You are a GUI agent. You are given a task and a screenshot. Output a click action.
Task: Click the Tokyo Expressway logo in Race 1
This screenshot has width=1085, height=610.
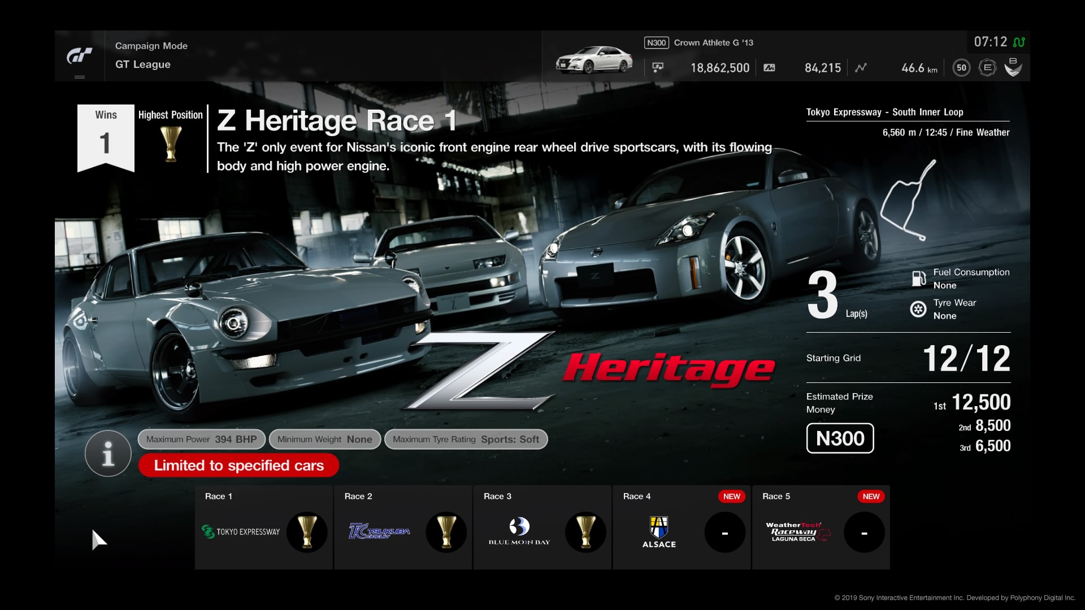pos(241,531)
